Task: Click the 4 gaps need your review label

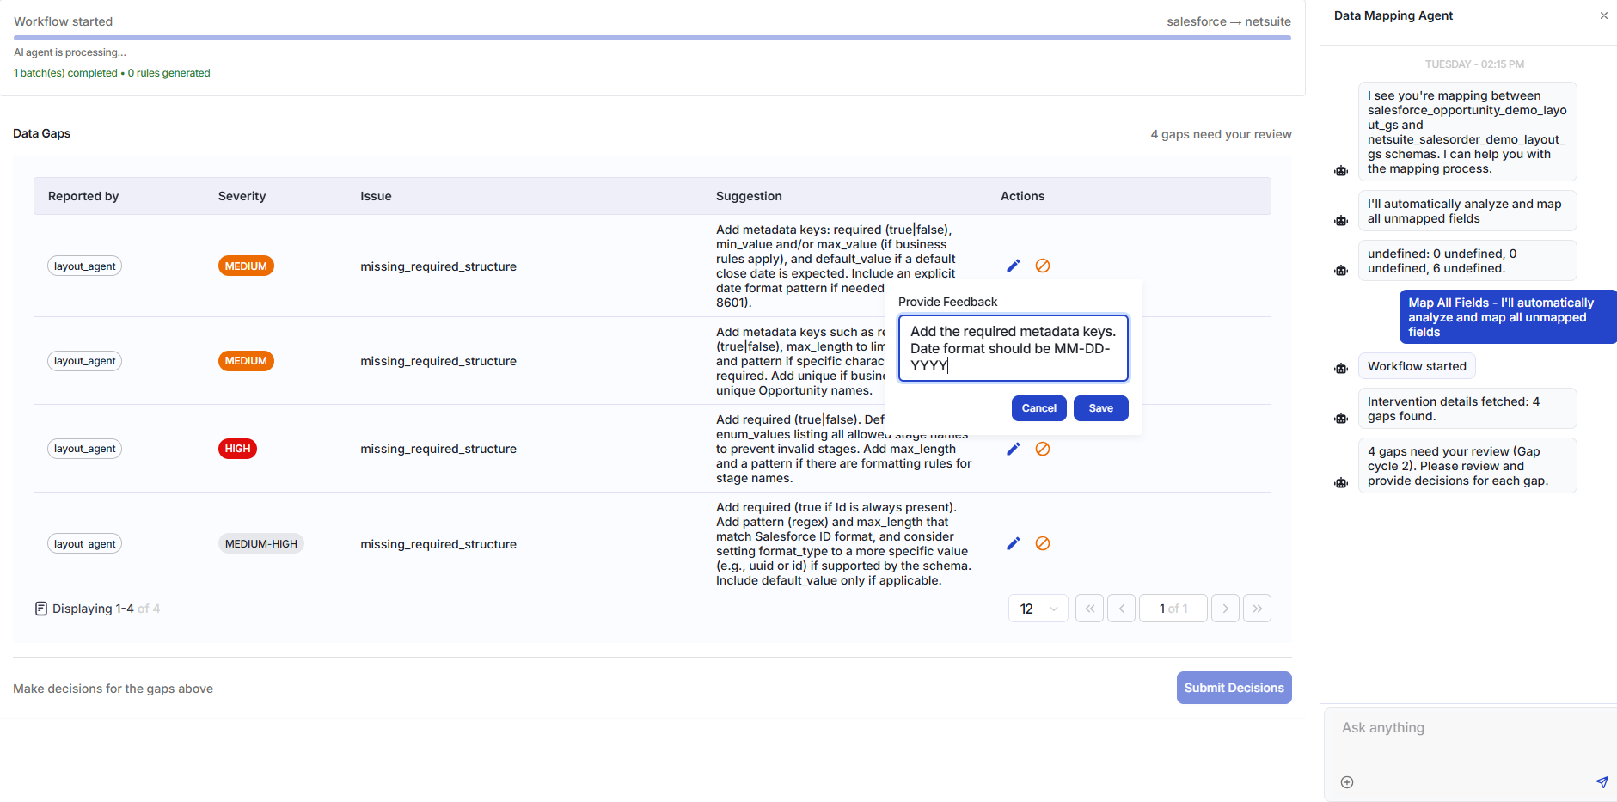Action: (x=1221, y=134)
